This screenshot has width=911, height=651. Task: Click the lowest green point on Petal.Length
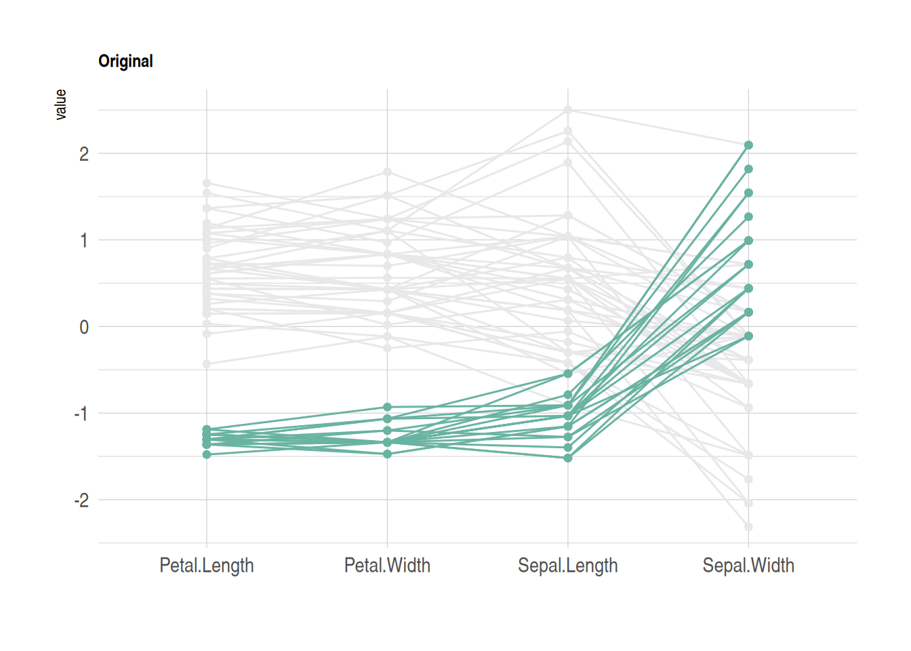[207, 454]
